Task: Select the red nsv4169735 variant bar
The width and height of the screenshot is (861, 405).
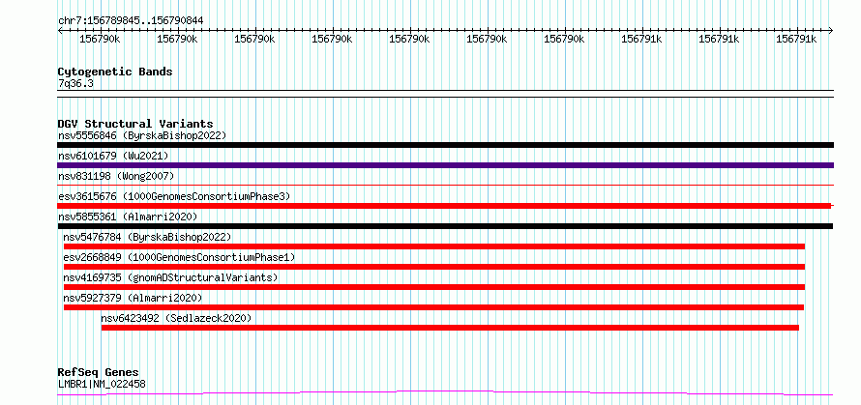Action: pyautogui.click(x=434, y=287)
